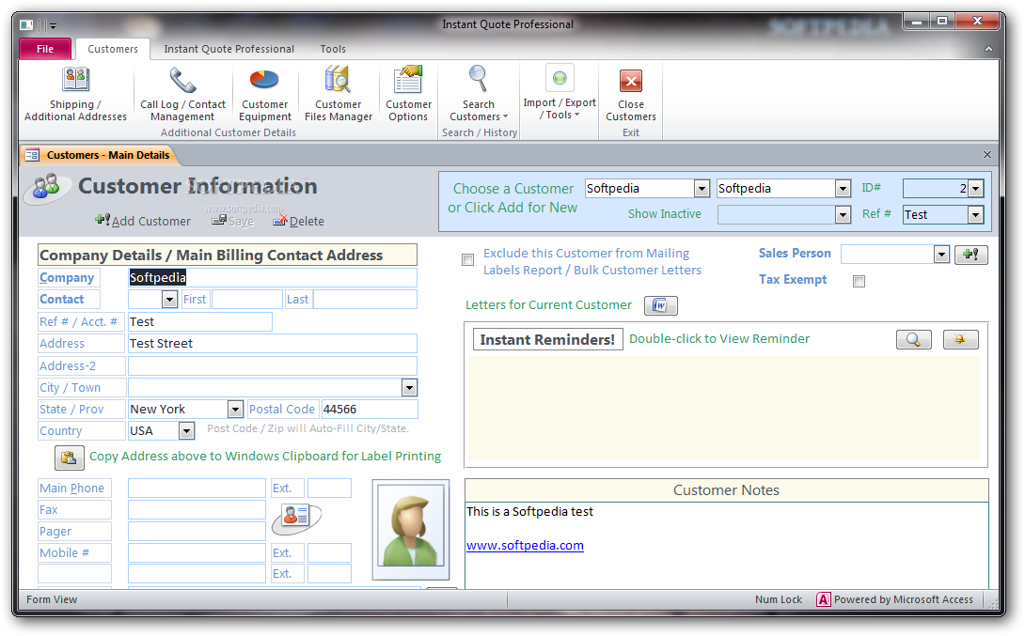The height and width of the screenshot is (636, 1025).
Task: Click Access logo in status bar
Action: [x=823, y=599]
